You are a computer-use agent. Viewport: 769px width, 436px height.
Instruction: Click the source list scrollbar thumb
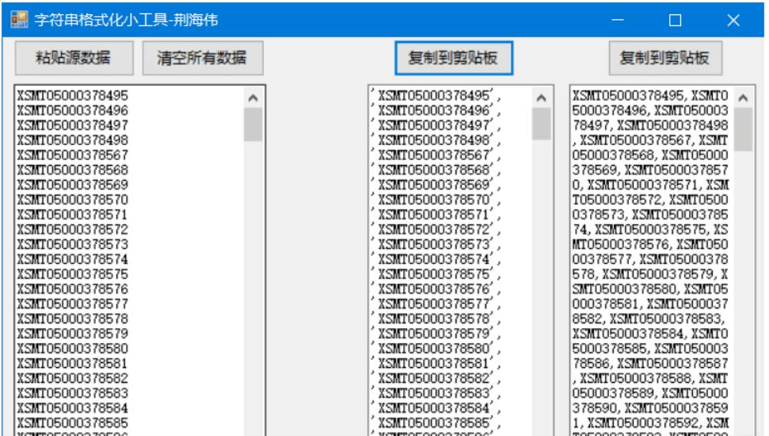click(x=253, y=124)
